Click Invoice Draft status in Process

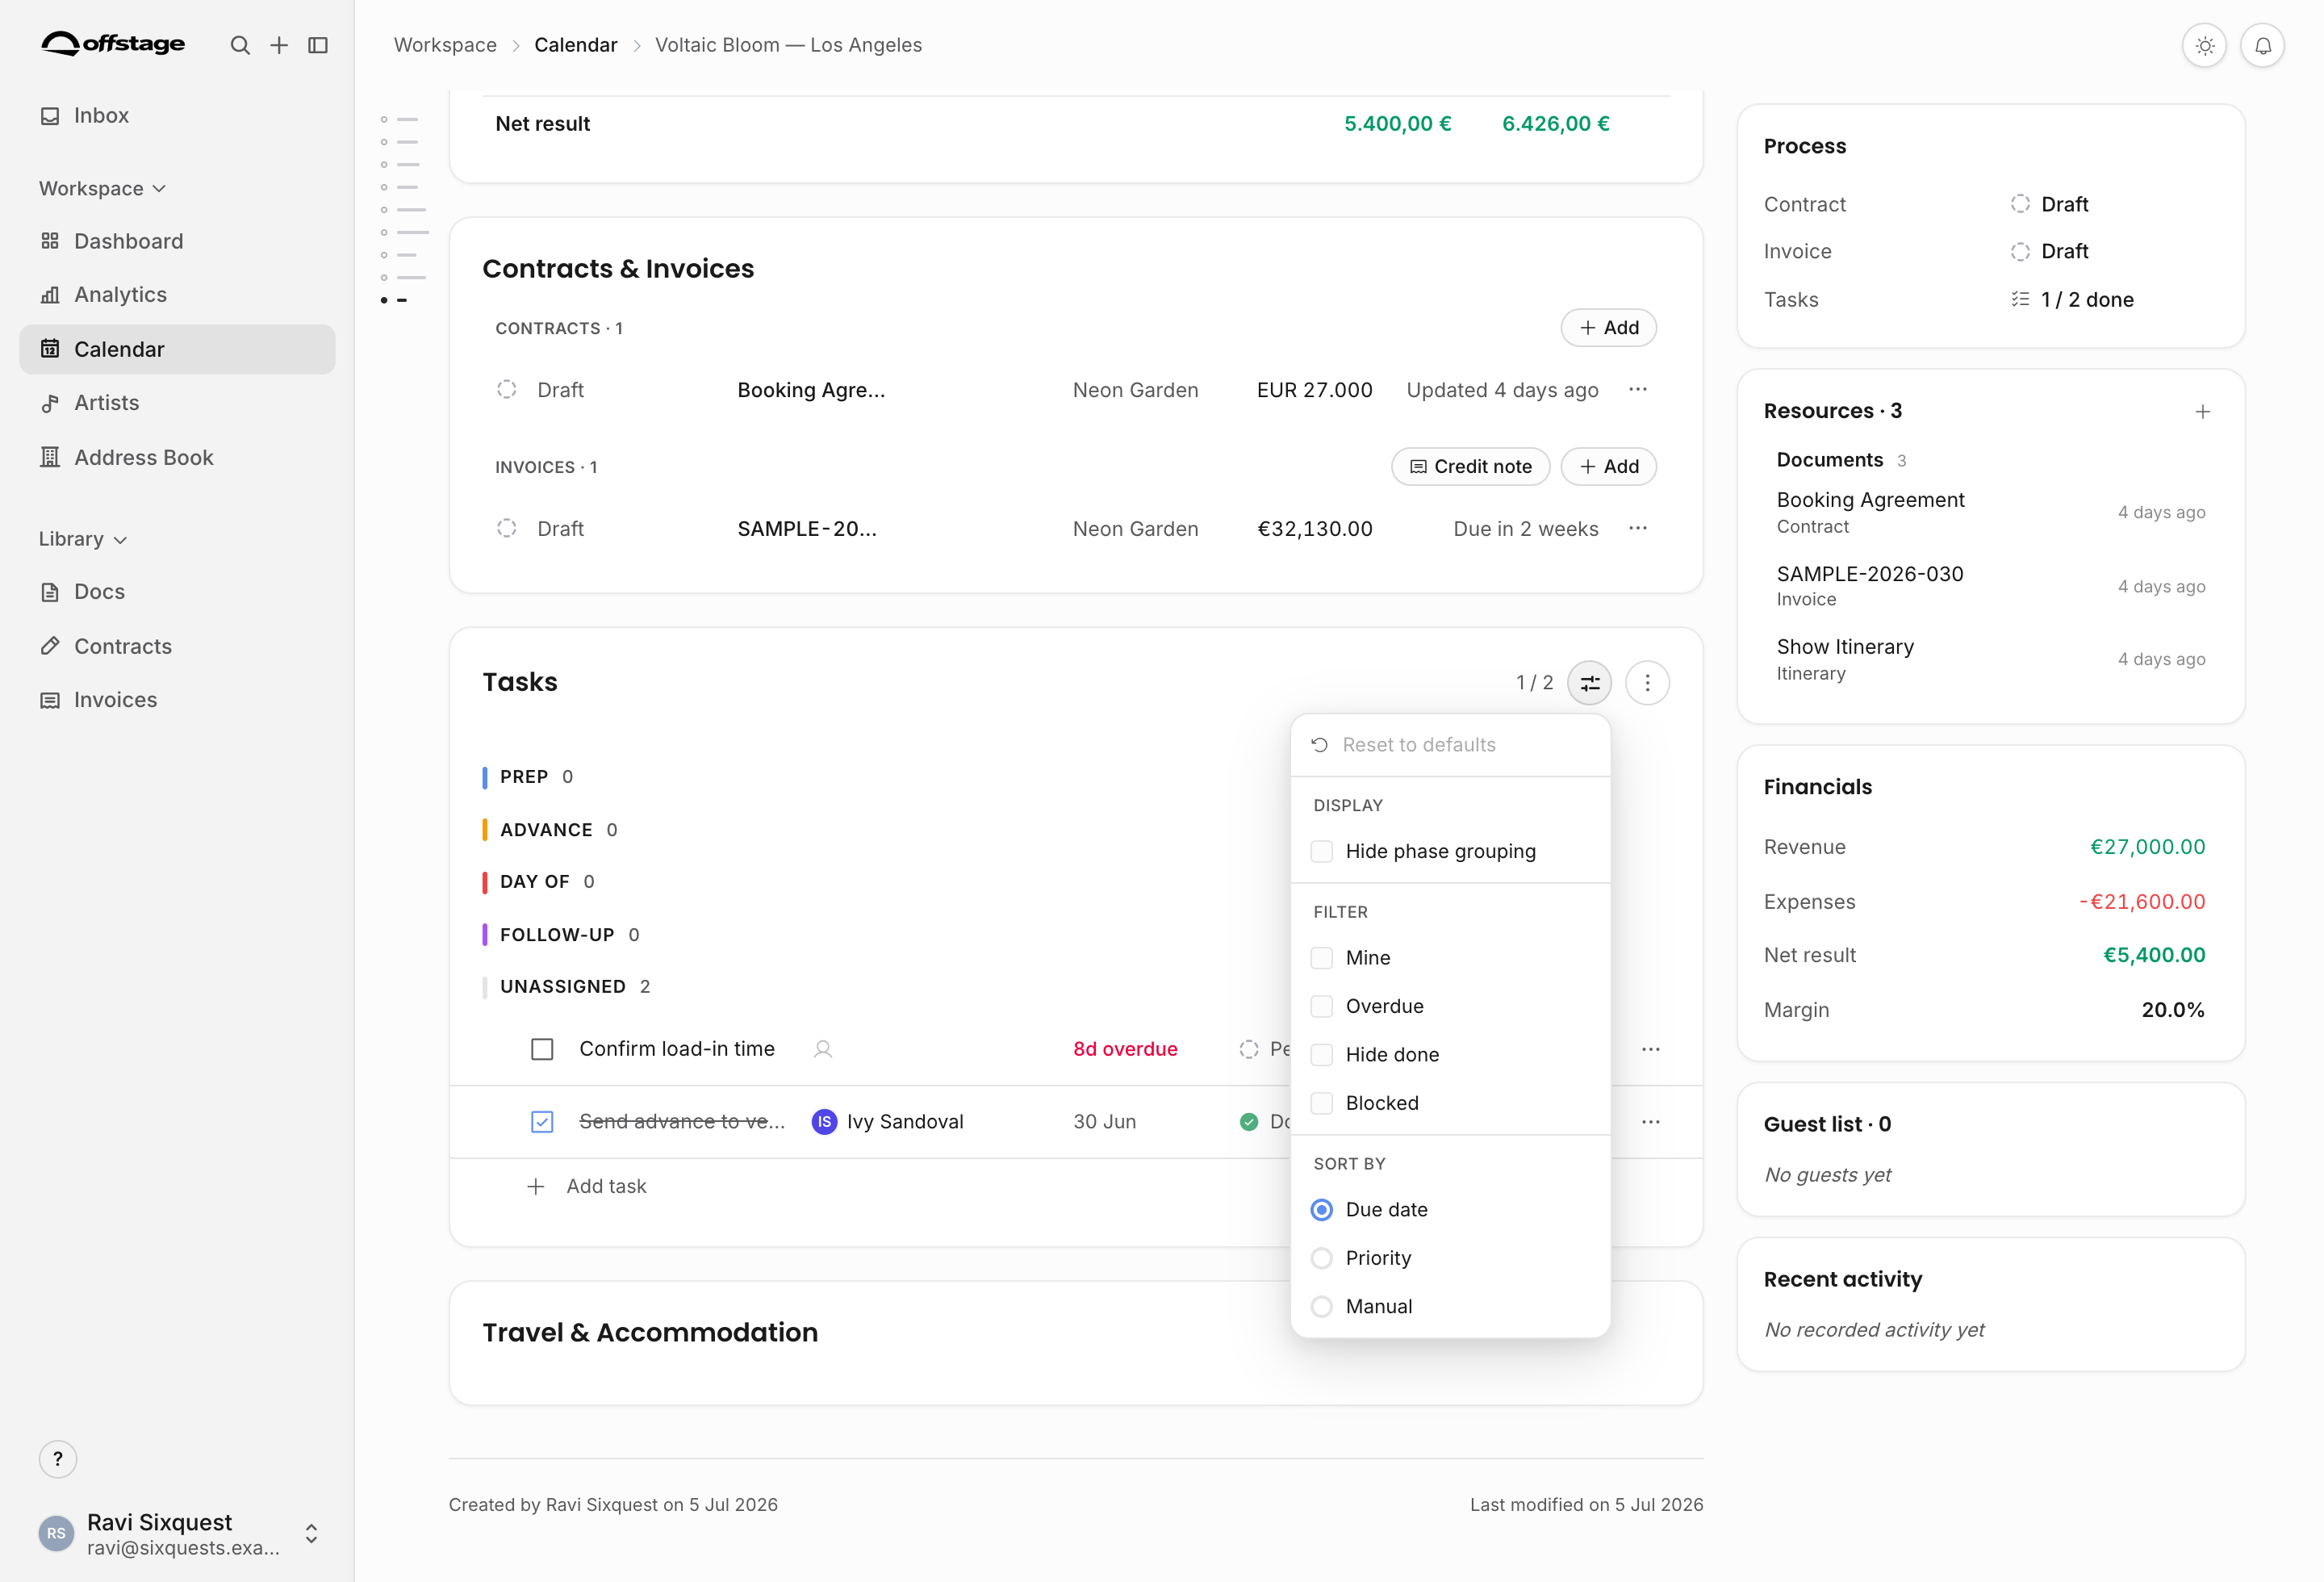coord(2049,251)
